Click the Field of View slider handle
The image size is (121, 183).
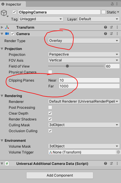67,66
